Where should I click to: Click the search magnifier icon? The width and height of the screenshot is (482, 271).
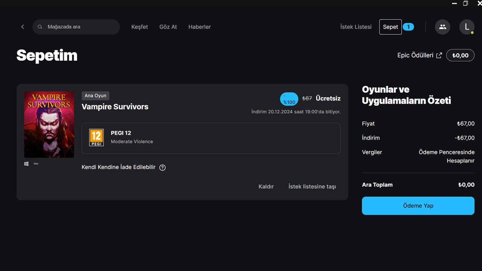pos(40,27)
